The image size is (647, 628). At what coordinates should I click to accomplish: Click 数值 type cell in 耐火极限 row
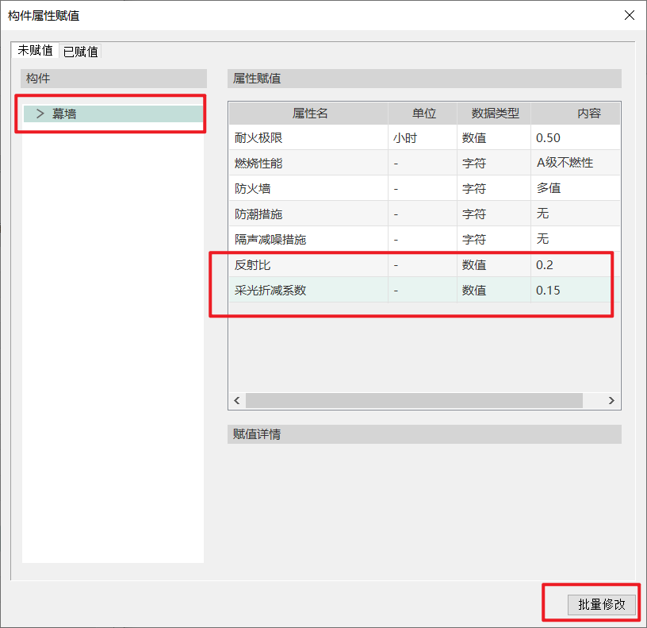click(x=494, y=137)
